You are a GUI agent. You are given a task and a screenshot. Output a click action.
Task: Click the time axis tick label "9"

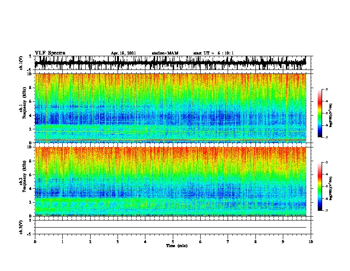point(283,242)
